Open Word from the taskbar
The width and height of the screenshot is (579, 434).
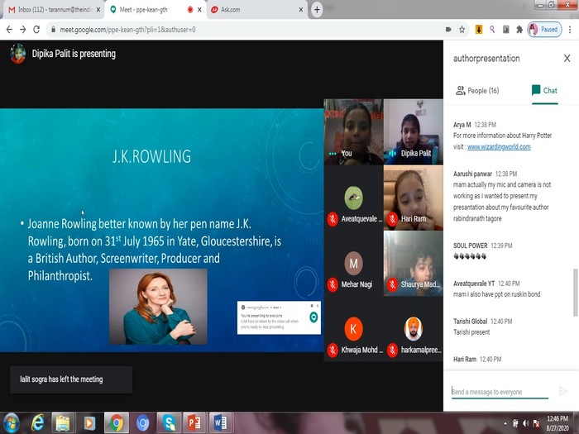pos(221,423)
